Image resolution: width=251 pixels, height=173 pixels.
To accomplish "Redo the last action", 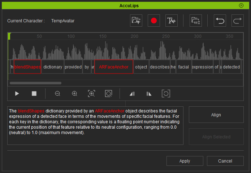I will [x=238, y=21].
